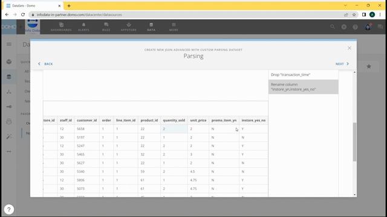Click the favorite star behind the dialog
The image size is (387, 217).
click(x=369, y=66)
